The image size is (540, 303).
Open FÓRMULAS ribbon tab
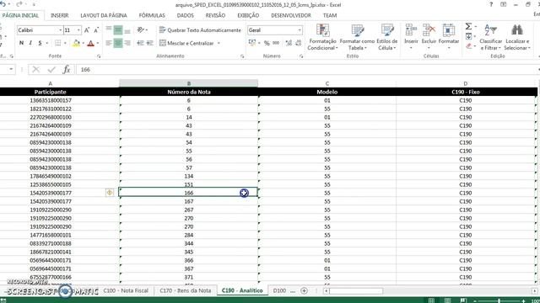click(x=152, y=15)
